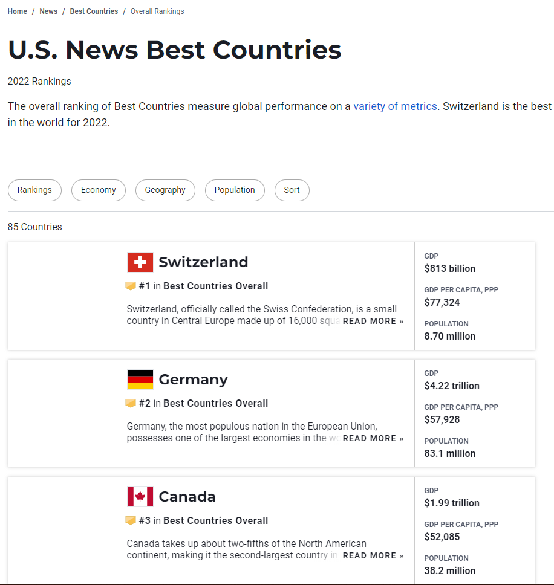Follow the 'variety of metrics' link

point(395,106)
